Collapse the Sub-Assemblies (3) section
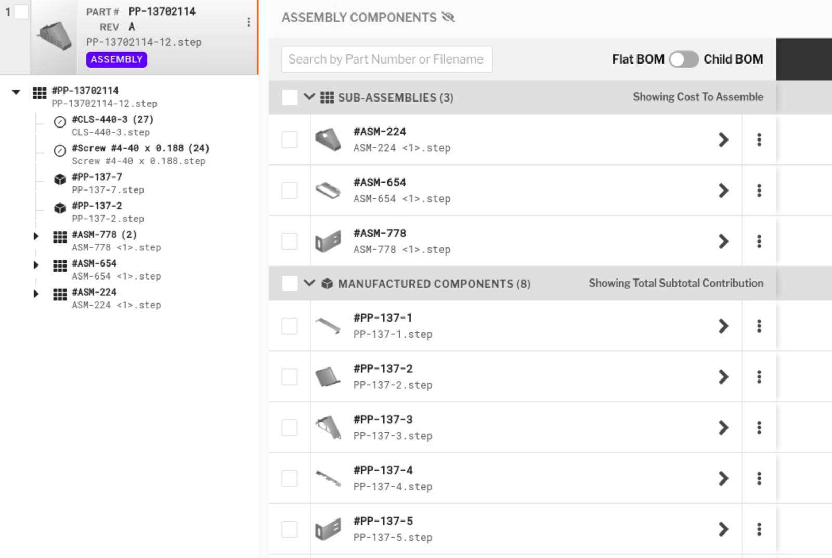The height and width of the screenshot is (558, 832). [x=309, y=97]
